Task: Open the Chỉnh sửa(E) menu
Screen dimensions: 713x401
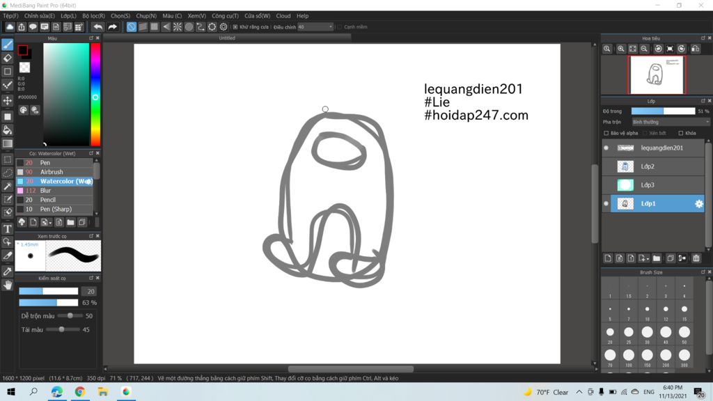Action: pos(39,16)
